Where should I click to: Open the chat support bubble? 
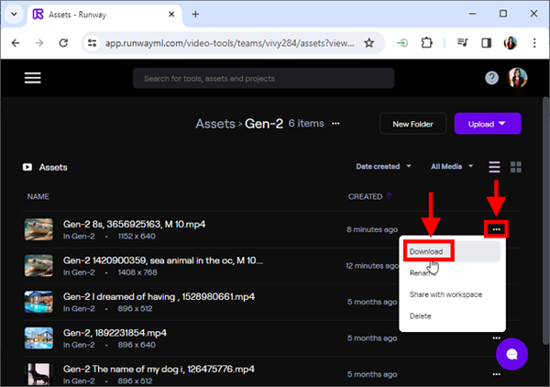pos(511,354)
